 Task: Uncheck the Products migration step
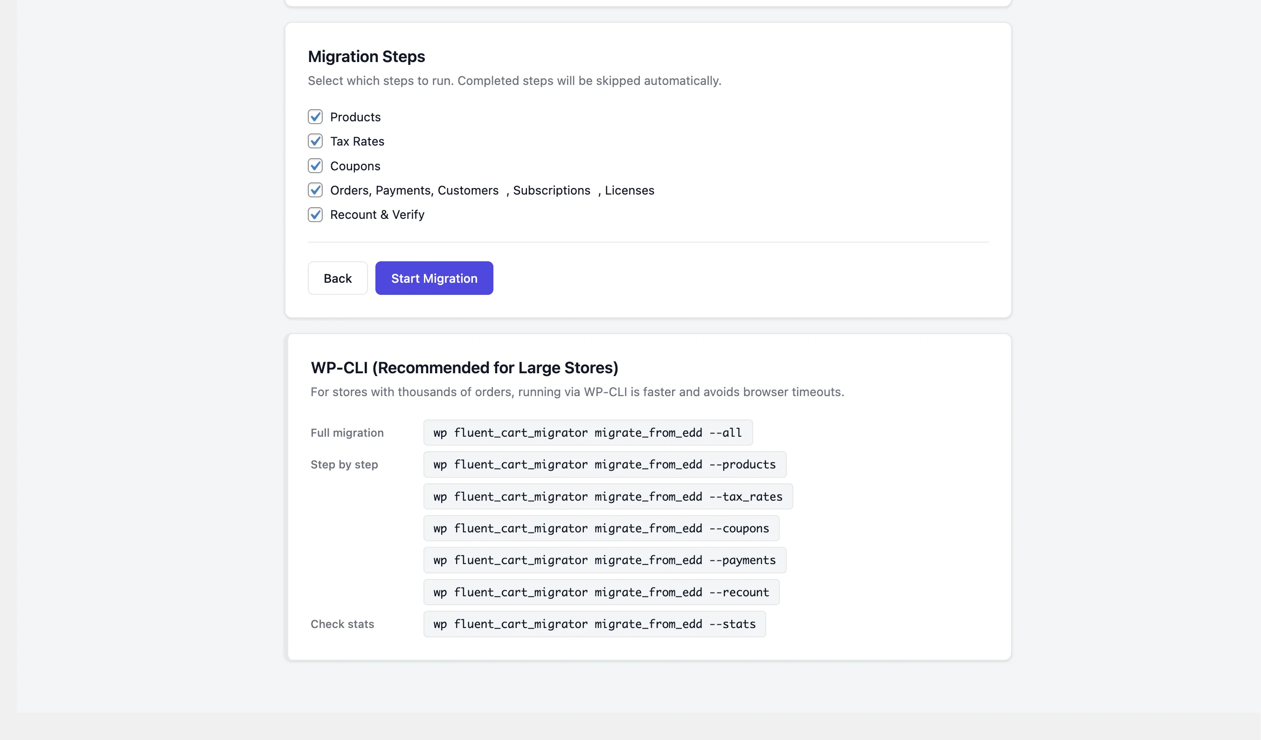(x=315, y=117)
